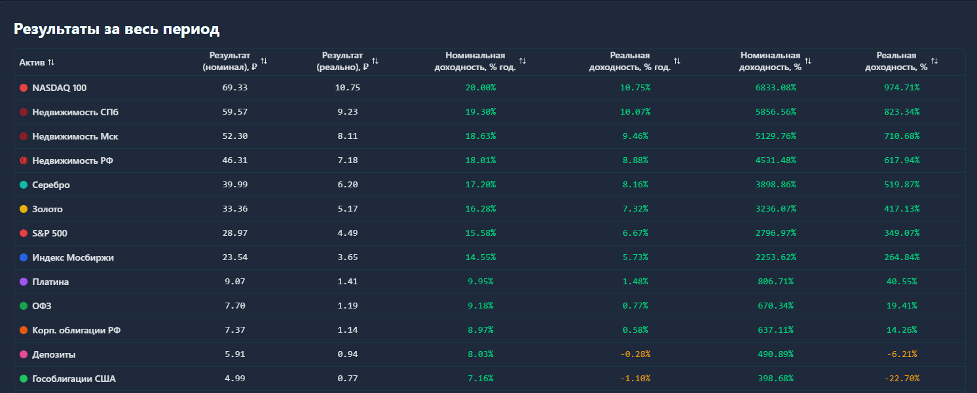Click sort icon for Реальная доходность, % год.

677,61
